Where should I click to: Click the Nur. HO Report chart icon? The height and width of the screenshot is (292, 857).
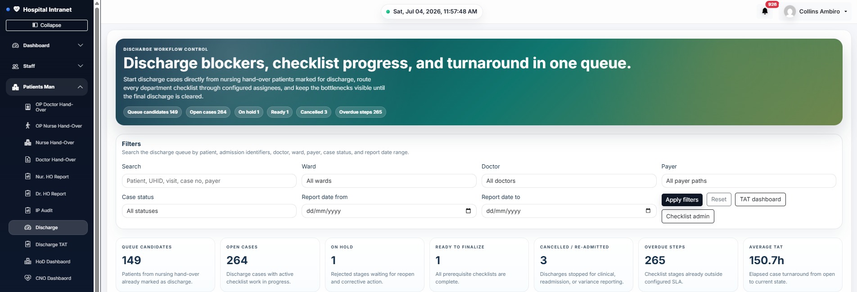pyautogui.click(x=28, y=177)
